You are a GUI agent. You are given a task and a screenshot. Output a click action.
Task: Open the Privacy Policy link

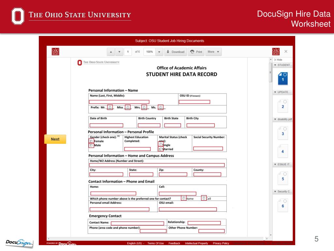[221, 243]
